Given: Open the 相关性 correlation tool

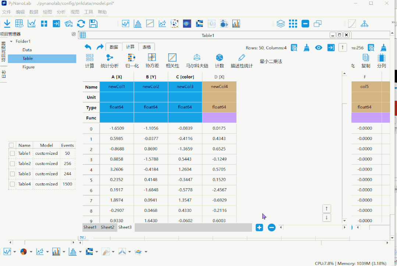Looking at the screenshot, I should tap(173, 61).
